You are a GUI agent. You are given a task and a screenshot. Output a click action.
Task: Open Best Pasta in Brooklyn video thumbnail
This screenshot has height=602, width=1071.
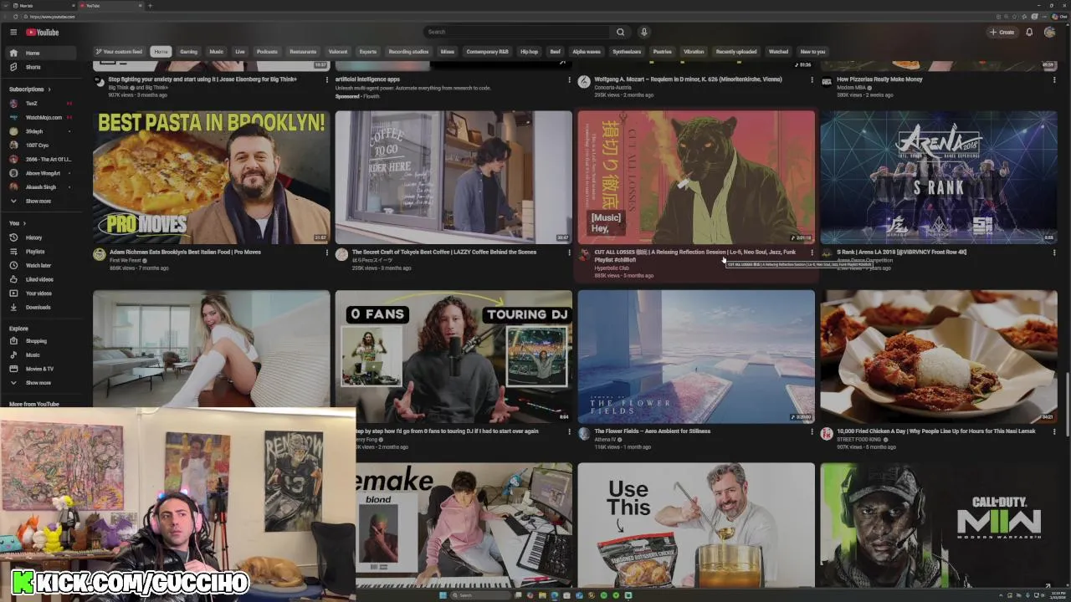[x=212, y=177]
